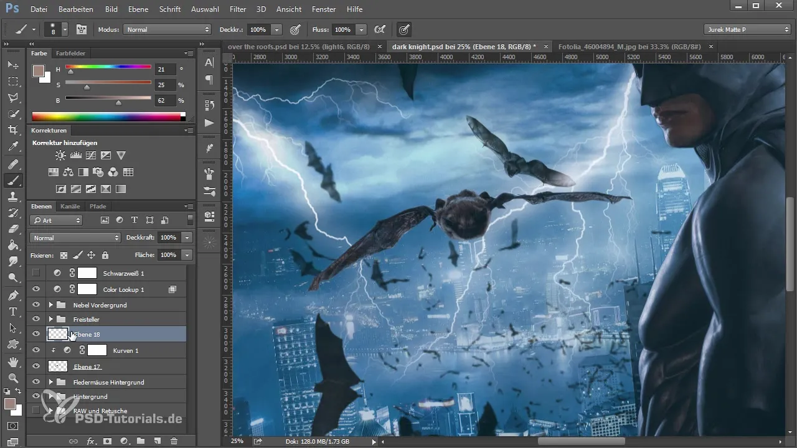
Task: Hide the Color Lookup 1 layer
Action: pos(36,289)
